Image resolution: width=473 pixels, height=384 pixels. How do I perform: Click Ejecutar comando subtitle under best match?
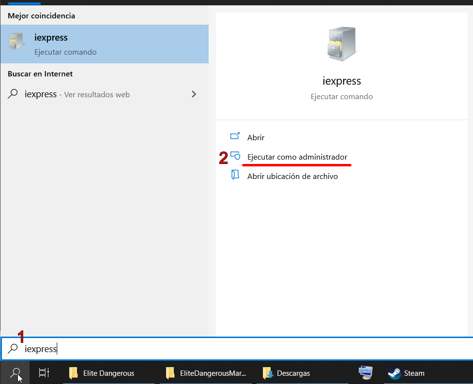coord(65,52)
